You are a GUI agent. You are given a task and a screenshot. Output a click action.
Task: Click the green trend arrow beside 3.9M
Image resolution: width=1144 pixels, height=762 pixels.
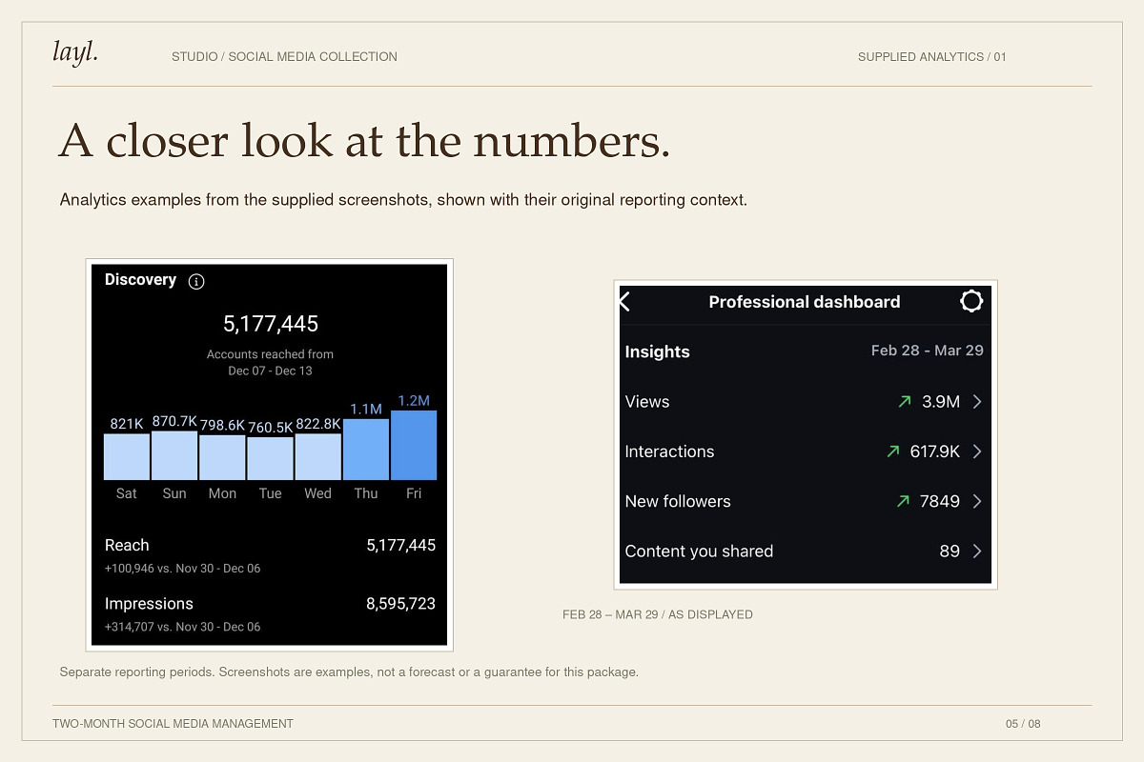[x=905, y=402]
